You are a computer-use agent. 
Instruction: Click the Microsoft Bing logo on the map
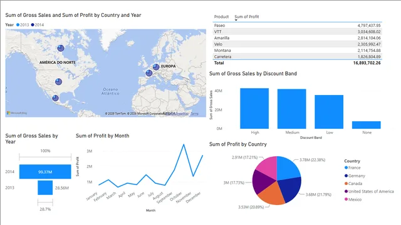pyautogui.click(x=17, y=112)
